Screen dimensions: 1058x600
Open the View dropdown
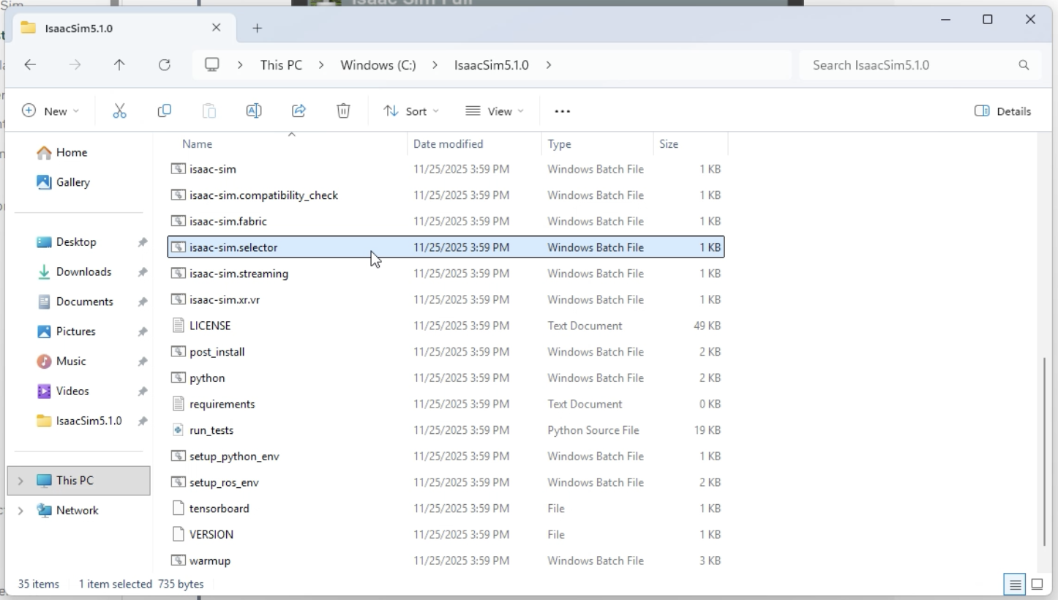coord(495,110)
